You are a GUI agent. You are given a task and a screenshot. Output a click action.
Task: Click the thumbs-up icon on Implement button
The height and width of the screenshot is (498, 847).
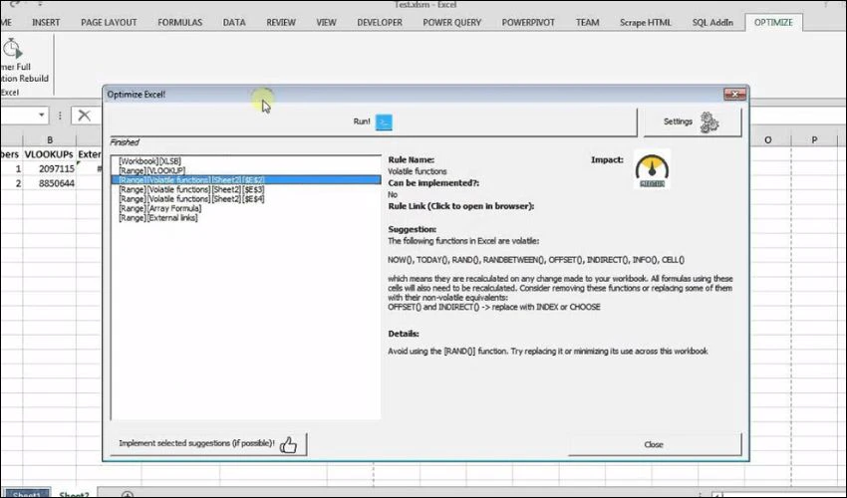tap(288, 444)
